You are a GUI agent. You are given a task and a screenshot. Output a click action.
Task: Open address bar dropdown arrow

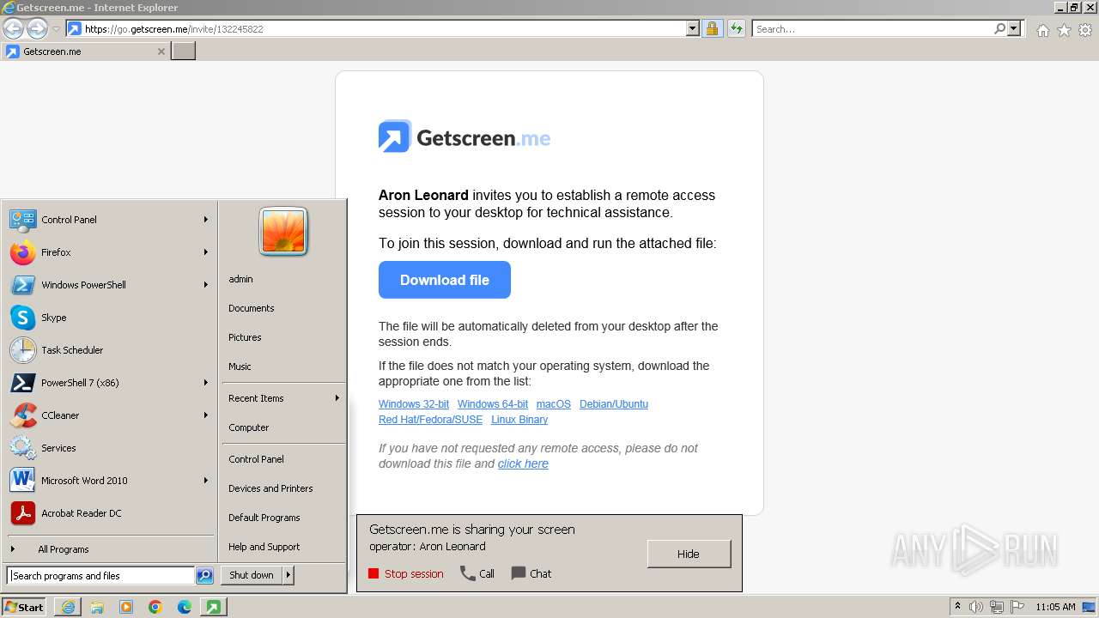[x=693, y=29]
